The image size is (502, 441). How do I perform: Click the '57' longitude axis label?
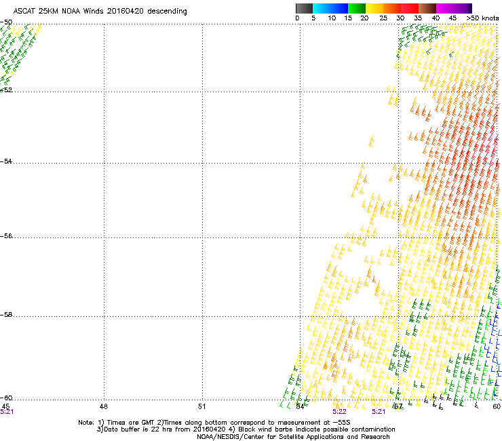[x=398, y=406]
